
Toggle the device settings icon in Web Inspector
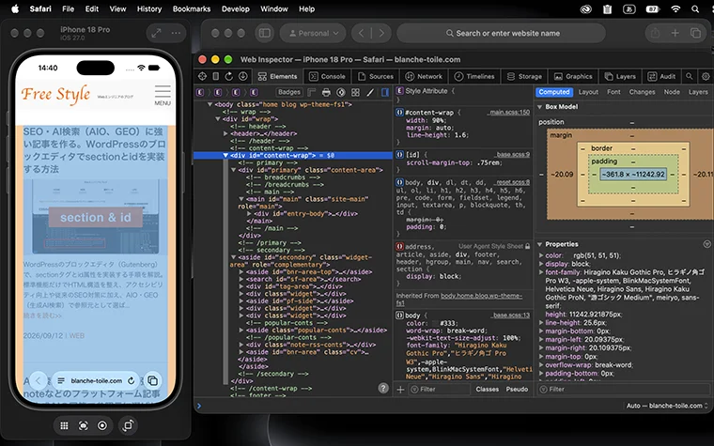(216, 76)
